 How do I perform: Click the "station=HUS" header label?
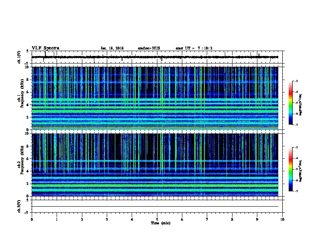(x=149, y=48)
